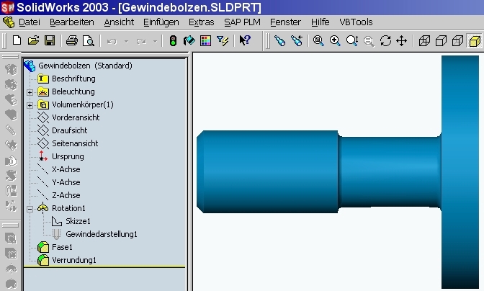The width and height of the screenshot is (484, 291).
Task: Open the SAP PLM menu
Action: click(242, 22)
